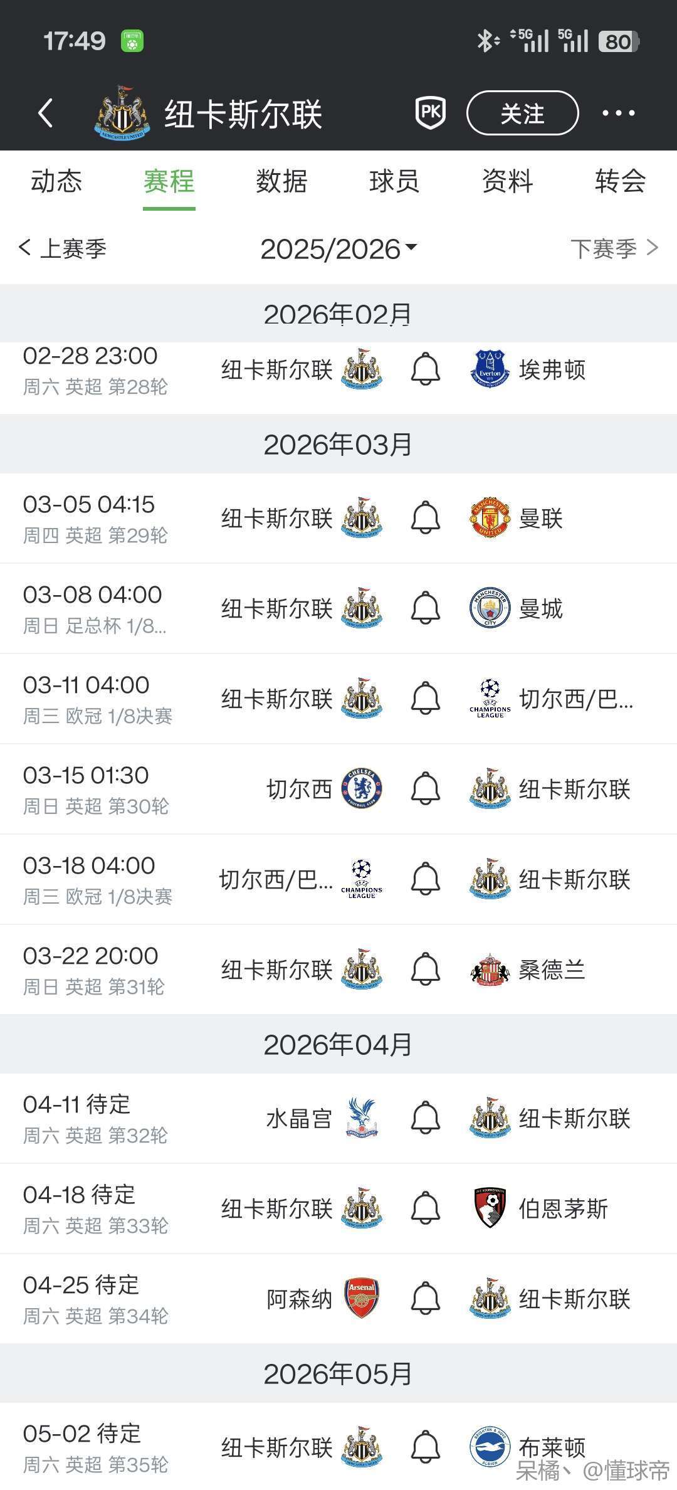The width and height of the screenshot is (677, 1490).
Task: Open the three-dot more options menu
Action: [618, 114]
